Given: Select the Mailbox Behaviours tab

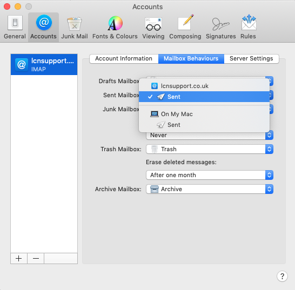Looking at the screenshot, I should click(x=191, y=59).
